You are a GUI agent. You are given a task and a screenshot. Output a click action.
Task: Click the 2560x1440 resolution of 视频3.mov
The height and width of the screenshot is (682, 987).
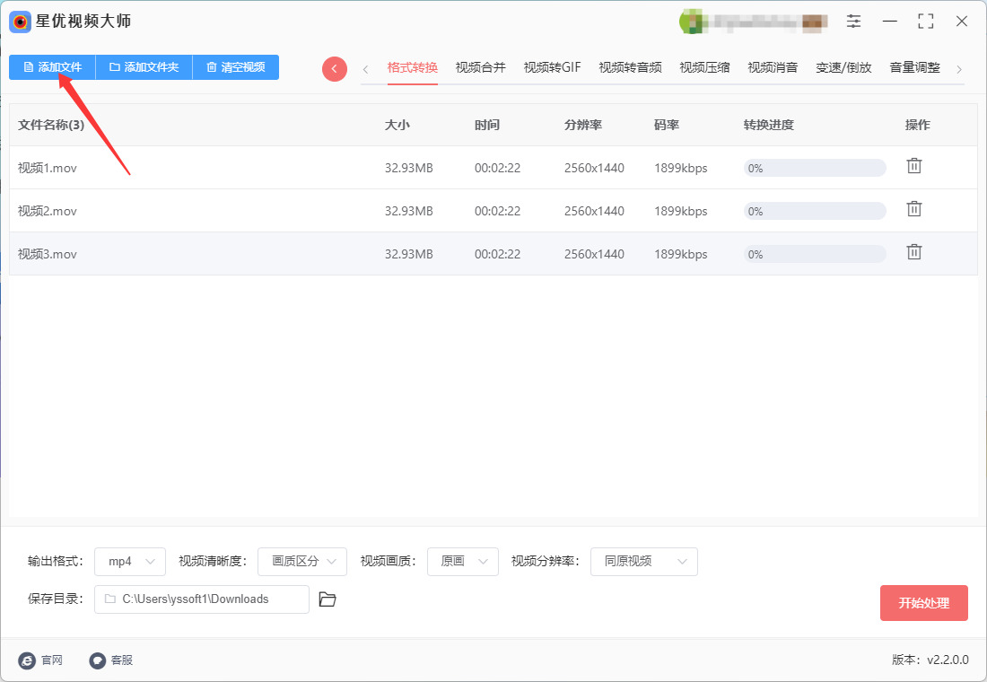coord(594,255)
